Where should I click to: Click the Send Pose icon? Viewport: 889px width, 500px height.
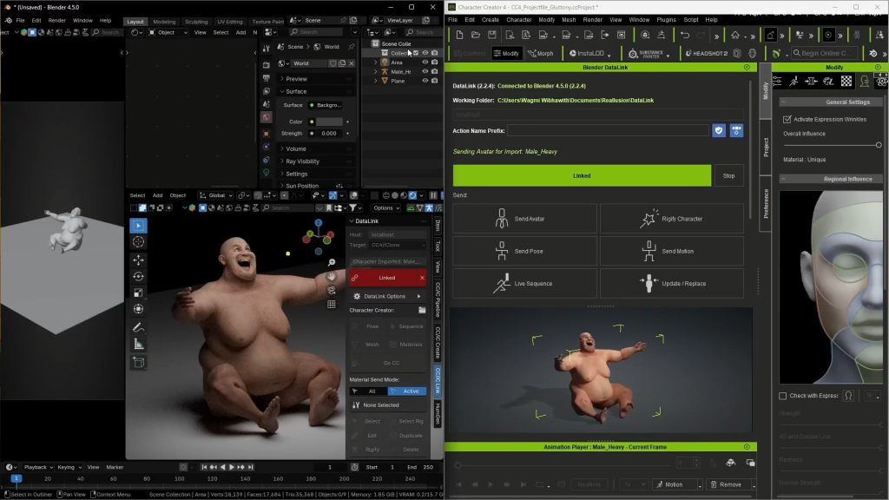(x=501, y=251)
